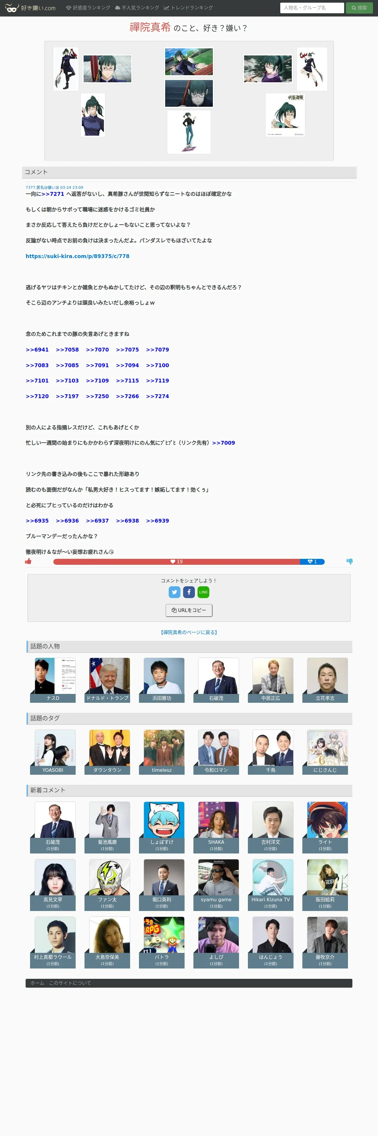Open the timelesz tag card
Screen dimensions: 378x1136
pyautogui.click(x=162, y=752)
